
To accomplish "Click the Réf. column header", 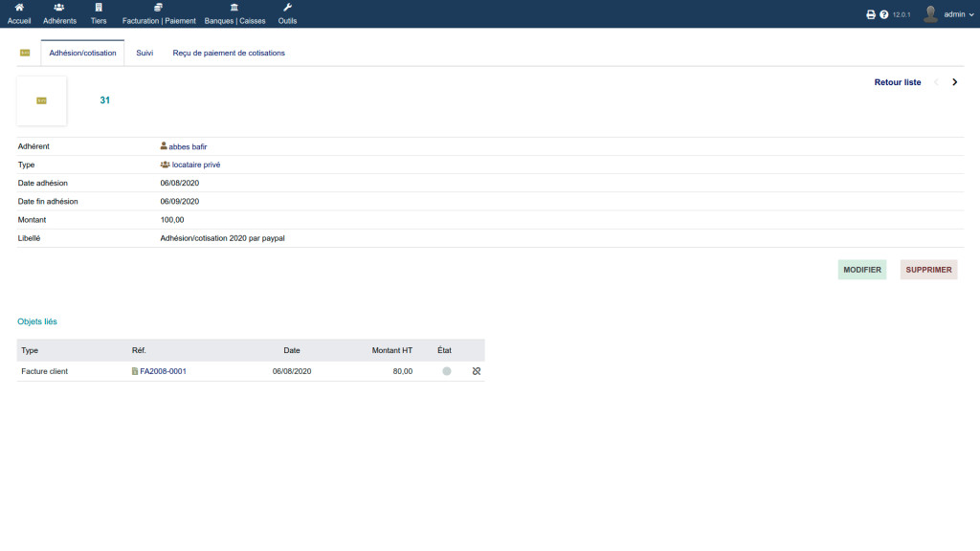I will [x=139, y=350].
